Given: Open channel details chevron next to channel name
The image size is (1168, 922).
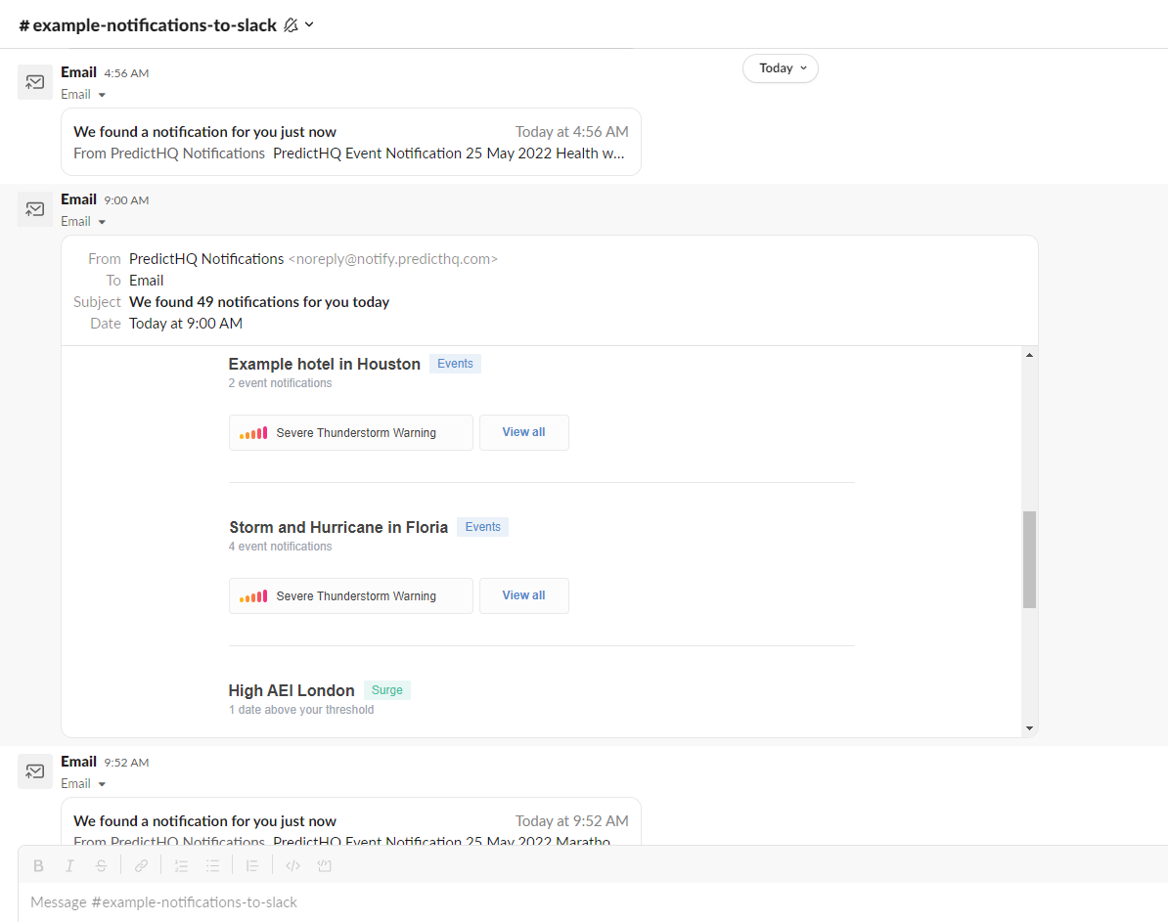Looking at the screenshot, I should [x=309, y=24].
